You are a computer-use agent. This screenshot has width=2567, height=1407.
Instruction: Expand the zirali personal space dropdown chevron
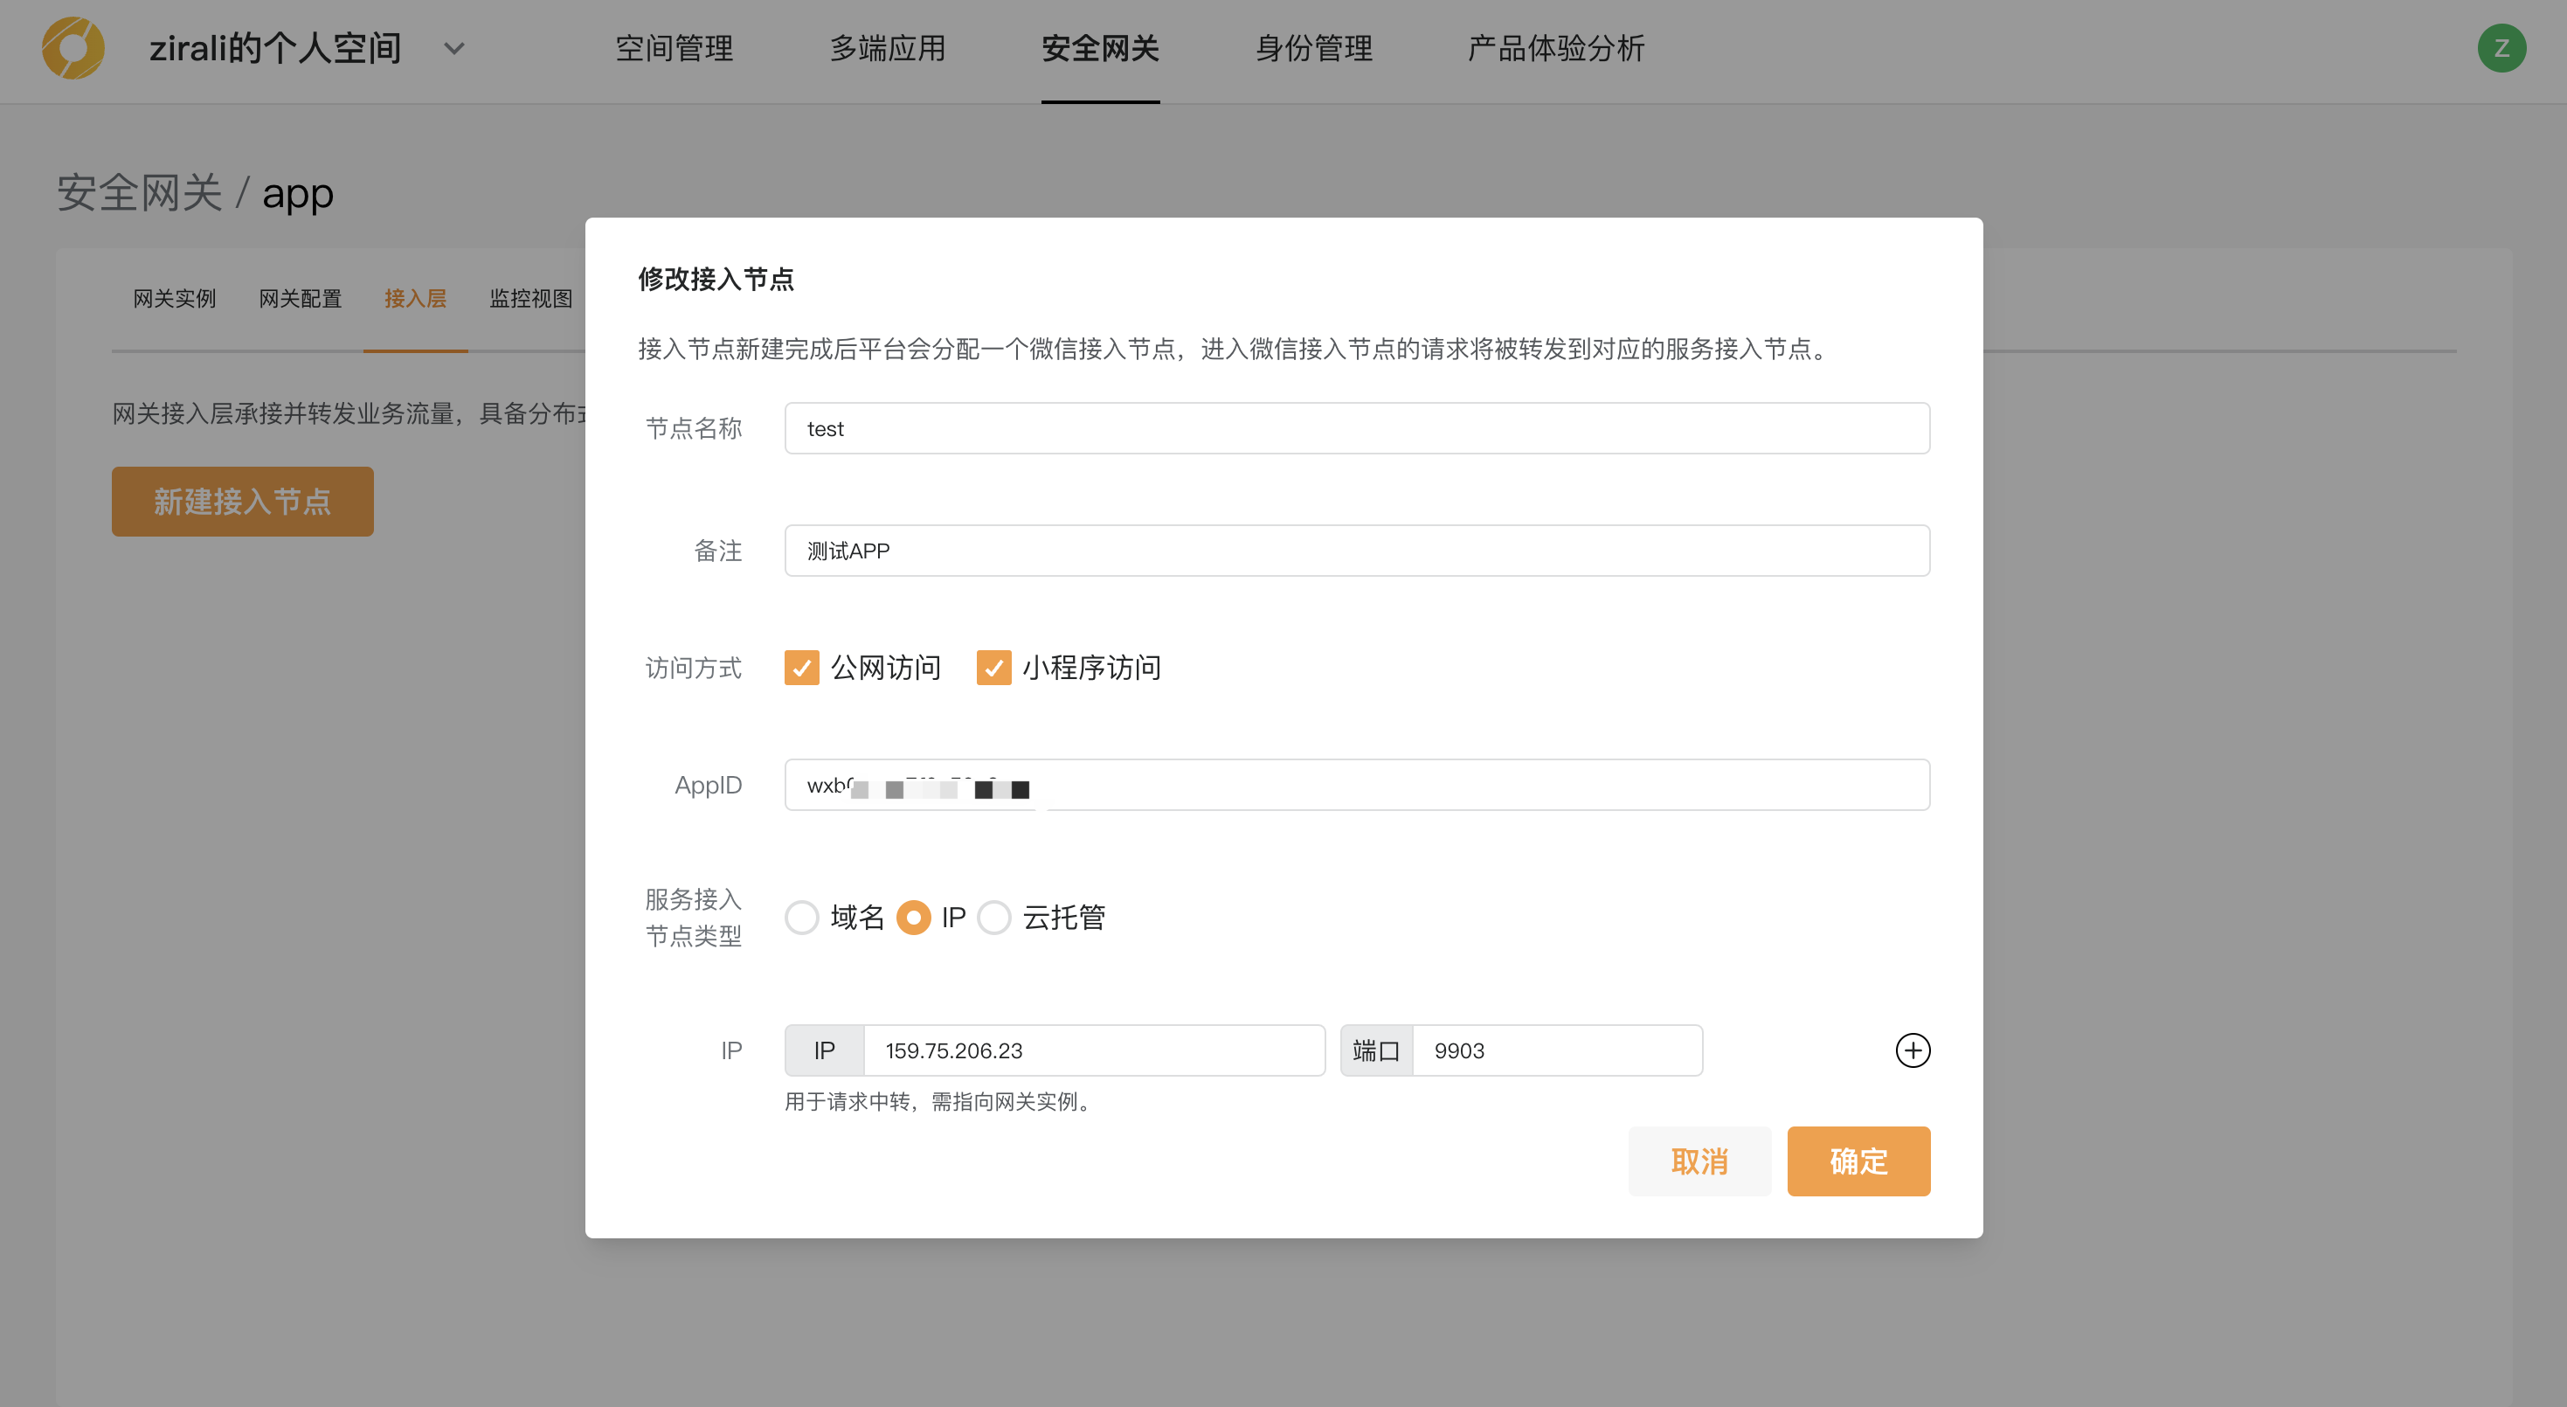click(454, 48)
